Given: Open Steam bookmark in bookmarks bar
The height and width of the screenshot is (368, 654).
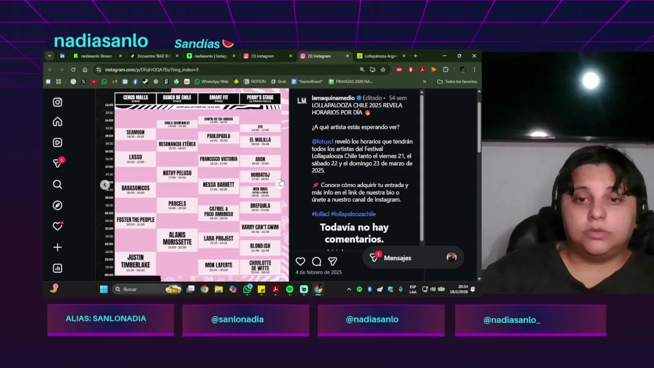Looking at the screenshot, I should [x=146, y=81].
